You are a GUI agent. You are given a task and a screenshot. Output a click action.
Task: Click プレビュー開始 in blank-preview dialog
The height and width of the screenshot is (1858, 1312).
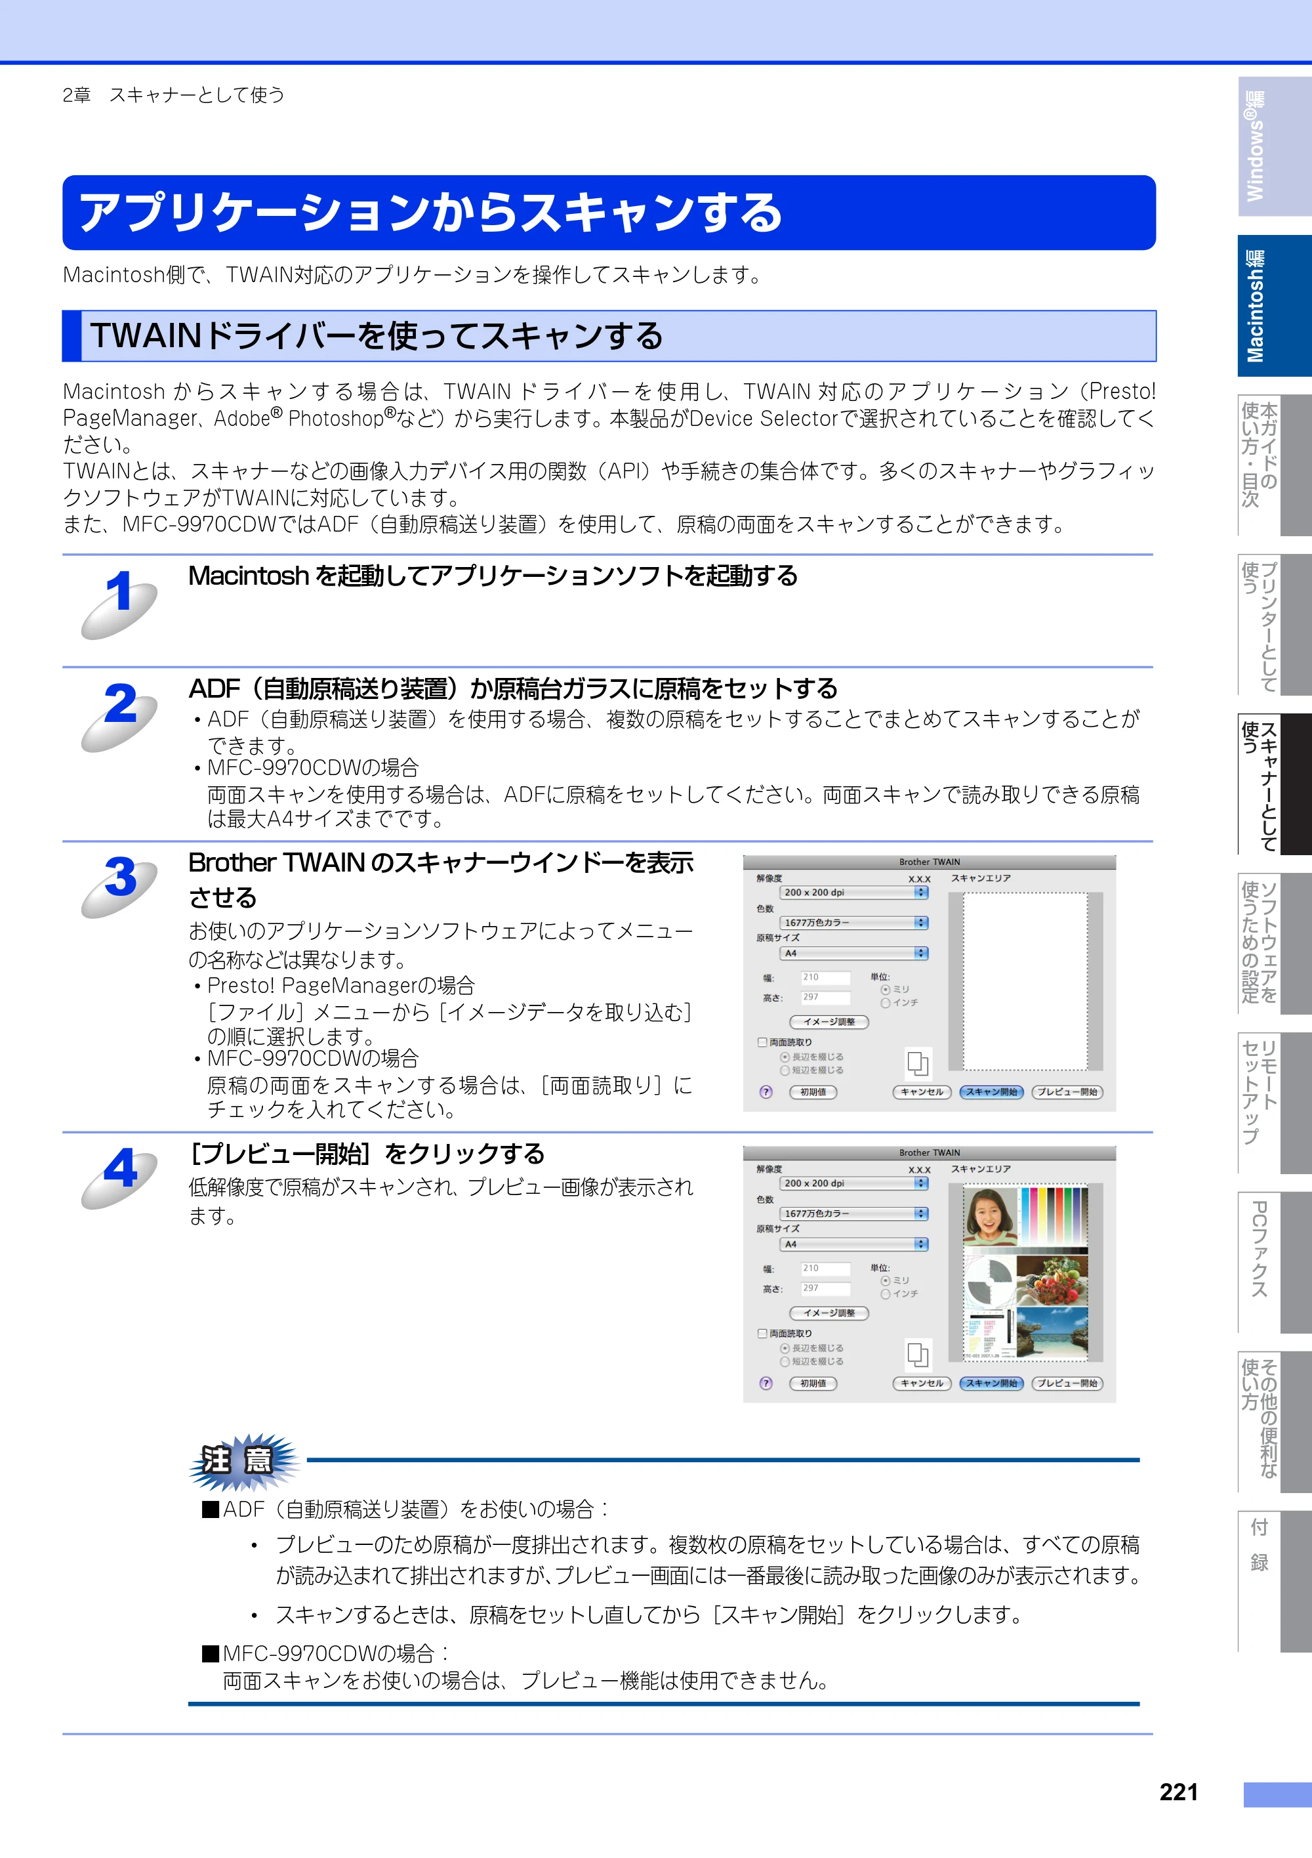pos(1068,1091)
